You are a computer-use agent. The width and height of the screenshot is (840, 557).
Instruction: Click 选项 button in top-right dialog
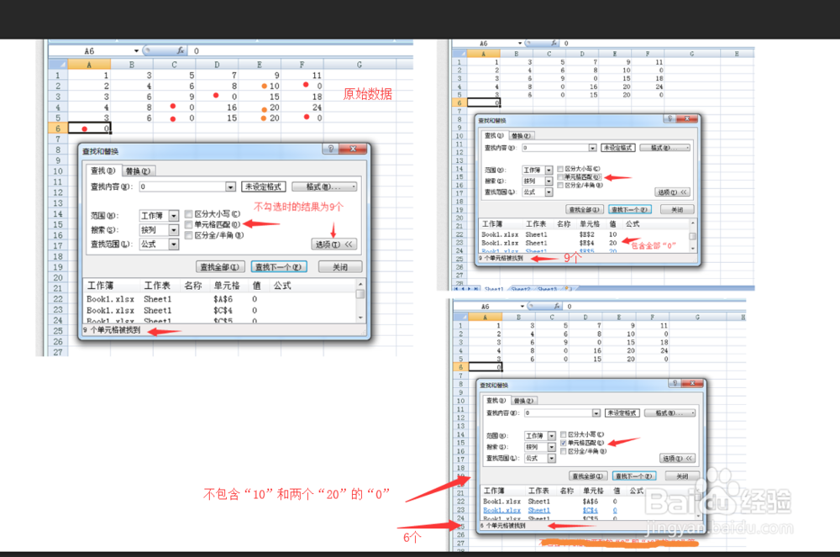[672, 192]
